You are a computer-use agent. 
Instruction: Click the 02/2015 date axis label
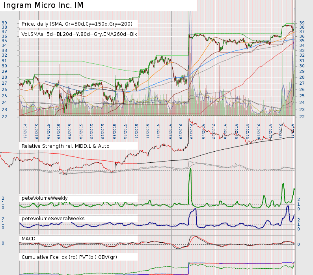pyautogui.click(x=48, y=131)
